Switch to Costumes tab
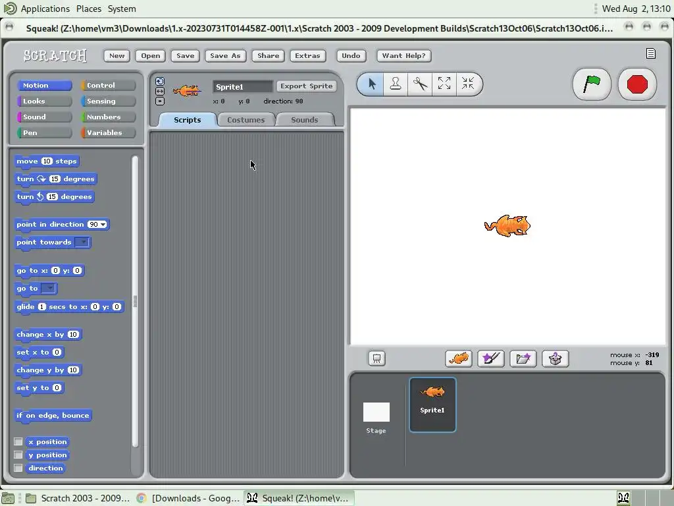674x506 pixels. [246, 120]
